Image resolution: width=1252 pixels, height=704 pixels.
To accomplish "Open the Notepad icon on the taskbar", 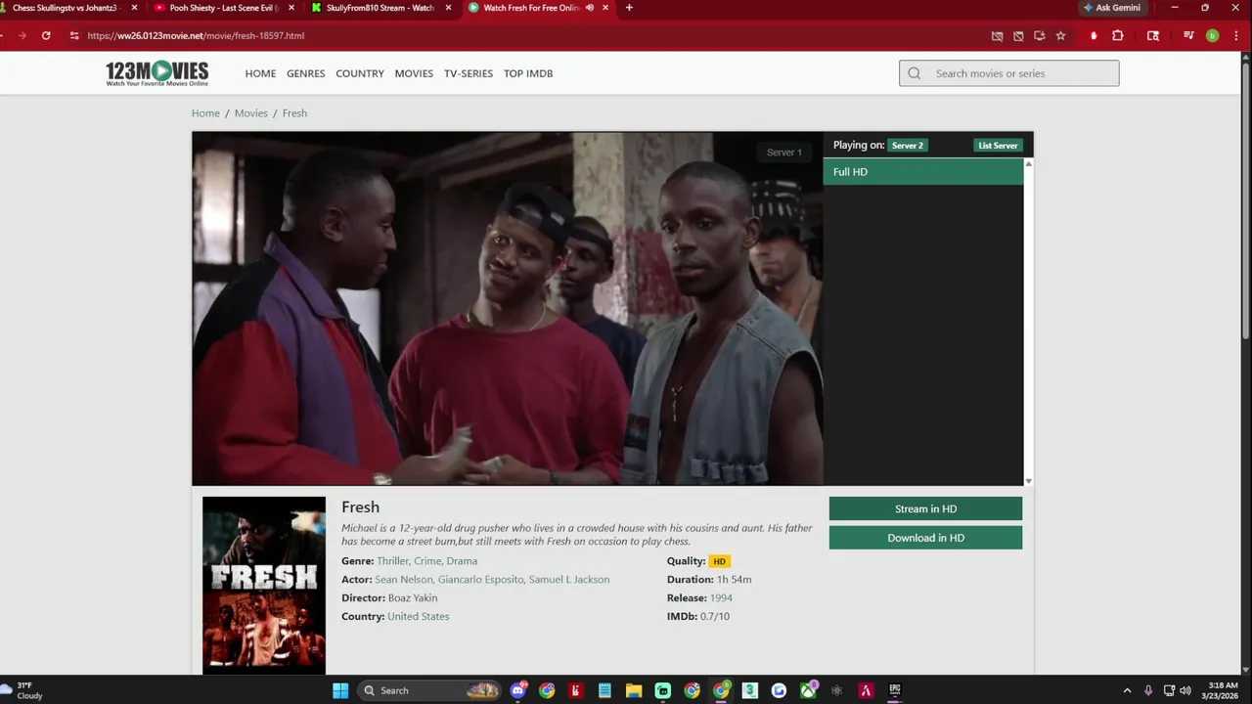I will [x=604, y=690].
